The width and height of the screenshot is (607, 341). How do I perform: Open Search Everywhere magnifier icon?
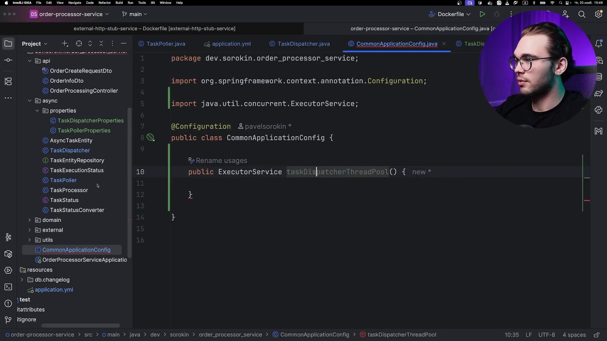click(582, 14)
